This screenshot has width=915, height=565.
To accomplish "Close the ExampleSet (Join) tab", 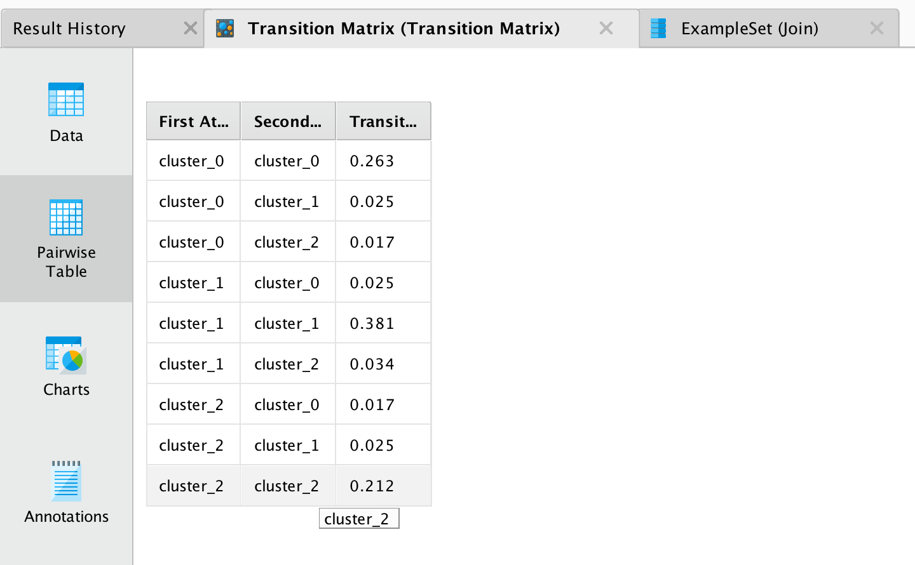I will click(877, 28).
